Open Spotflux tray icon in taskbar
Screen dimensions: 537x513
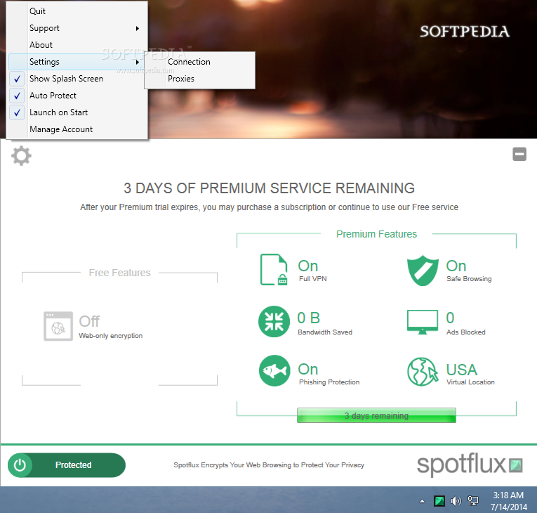[439, 501]
